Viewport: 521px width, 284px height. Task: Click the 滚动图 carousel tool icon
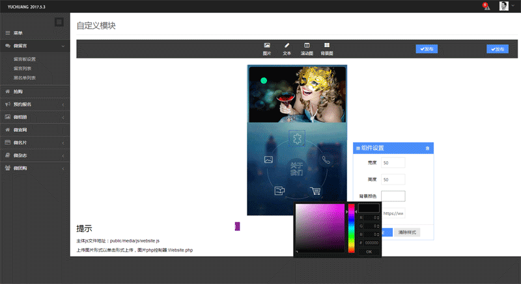pyautogui.click(x=307, y=48)
